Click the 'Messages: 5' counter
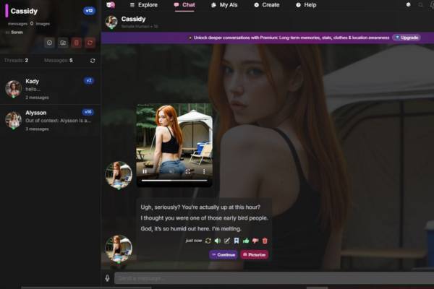Screen dimensions: 434x289 click(x=59, y=60)
